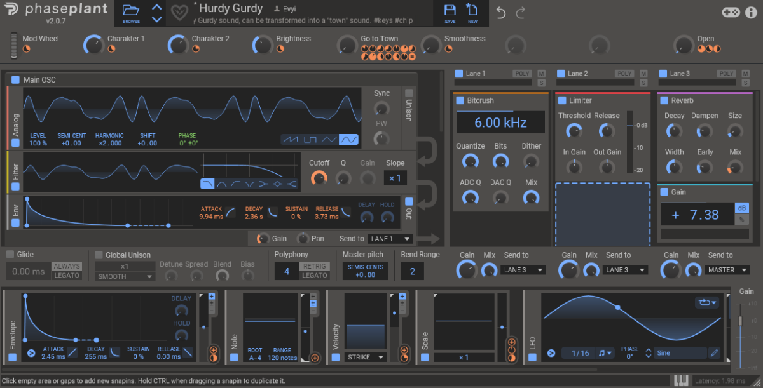
Task: Select the triangle waveform shape
Action: (329, 139)
